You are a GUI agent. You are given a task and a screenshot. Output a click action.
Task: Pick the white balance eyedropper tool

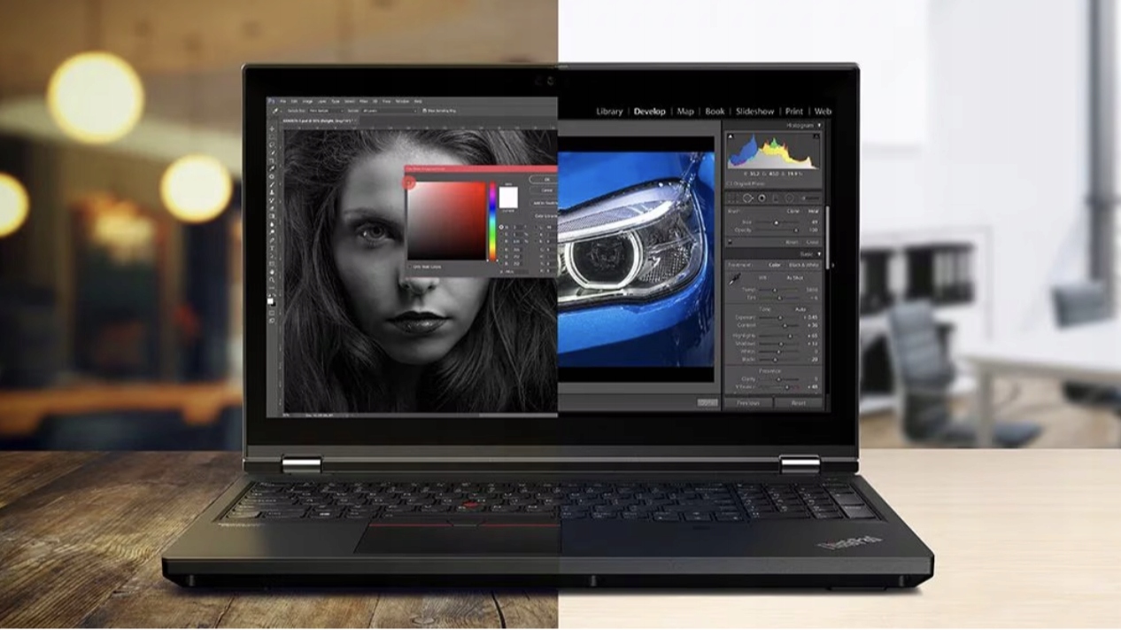coord(734,279)
